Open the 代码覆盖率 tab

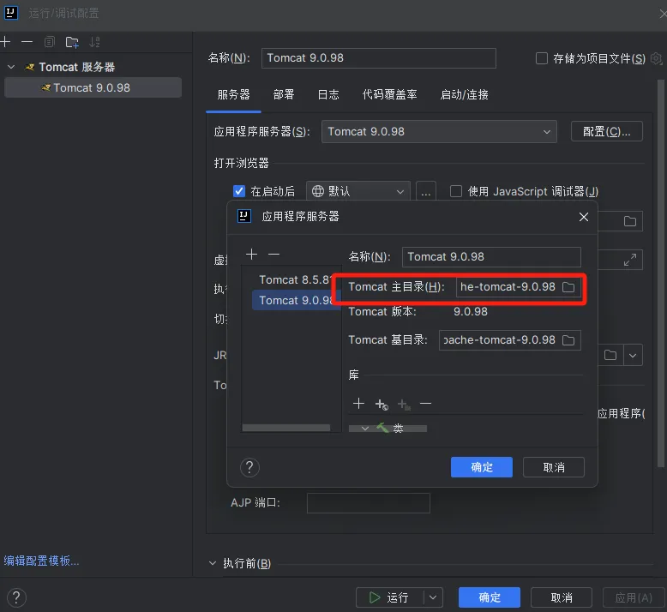389,94
